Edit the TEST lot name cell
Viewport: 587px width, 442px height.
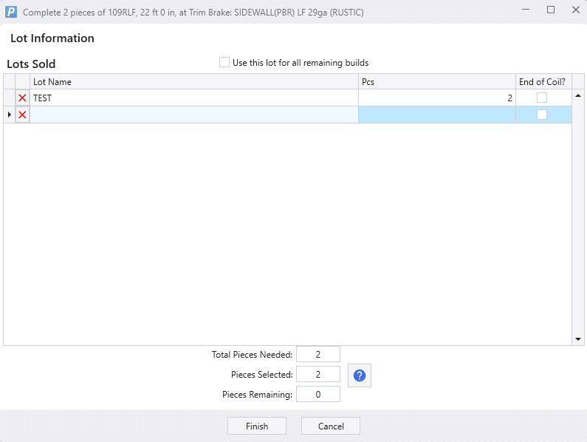(193, 98)
